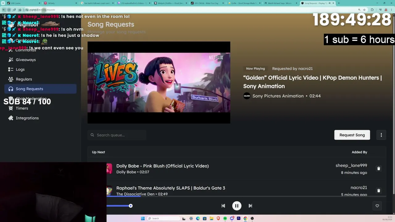This screenshot has width=395, height=222.
Task: Mute the Song Requests browser tab
Action: (x=329, y=3)
